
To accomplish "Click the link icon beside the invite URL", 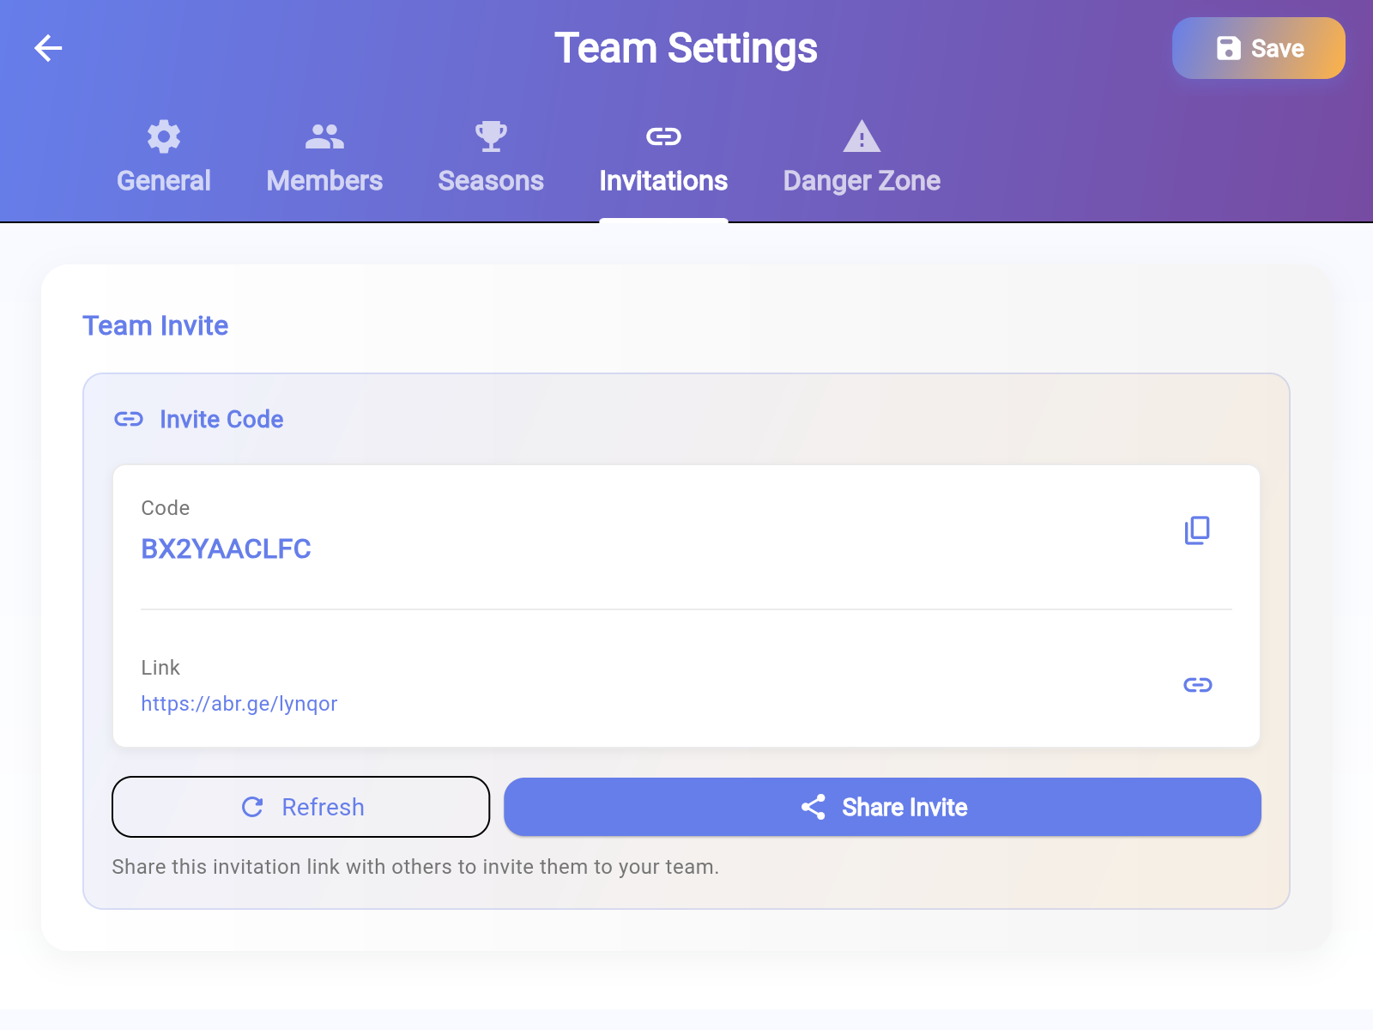I will coord(1198,685).
